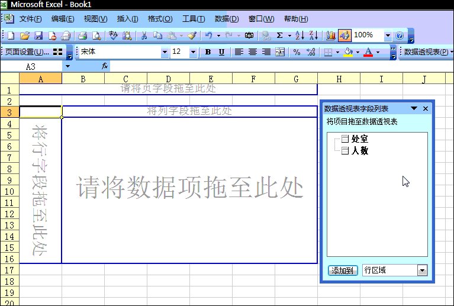Align cell text to the left

point(239,52)
